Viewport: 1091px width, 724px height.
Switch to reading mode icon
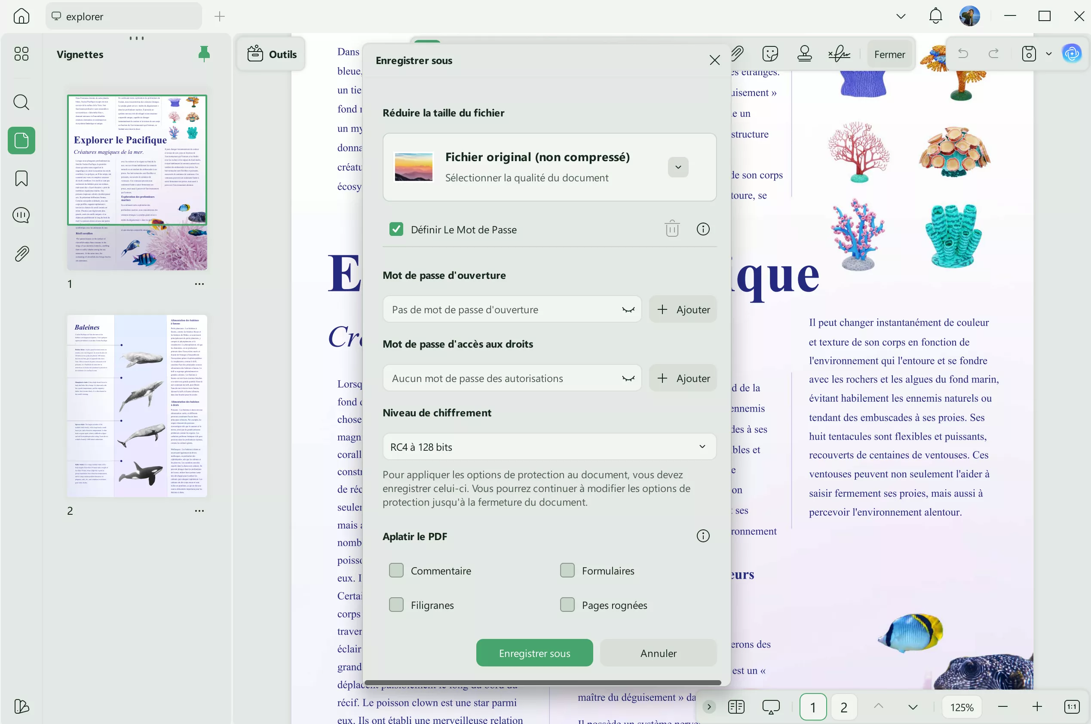[736, 707]
